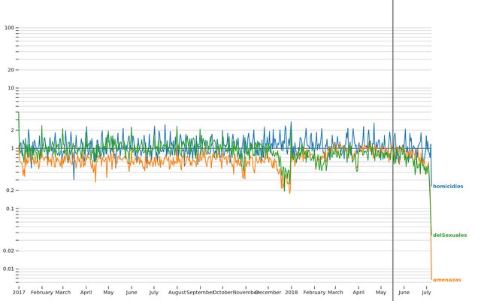This screenshot has width=481, height=301.
Task: Pick the October label on the x-axis
Action: pos(222,292)
